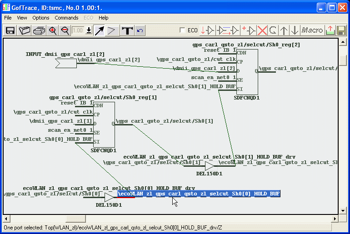The height and width of the screenshot is (234, 350).
Task: Enable the ECO checkbox
Action: [x=183, y=30]
